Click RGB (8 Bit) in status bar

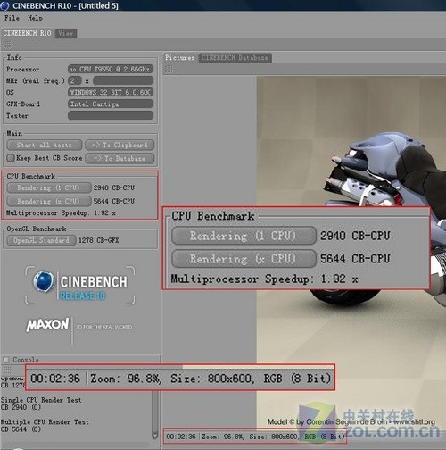click(x=325, y=437)
